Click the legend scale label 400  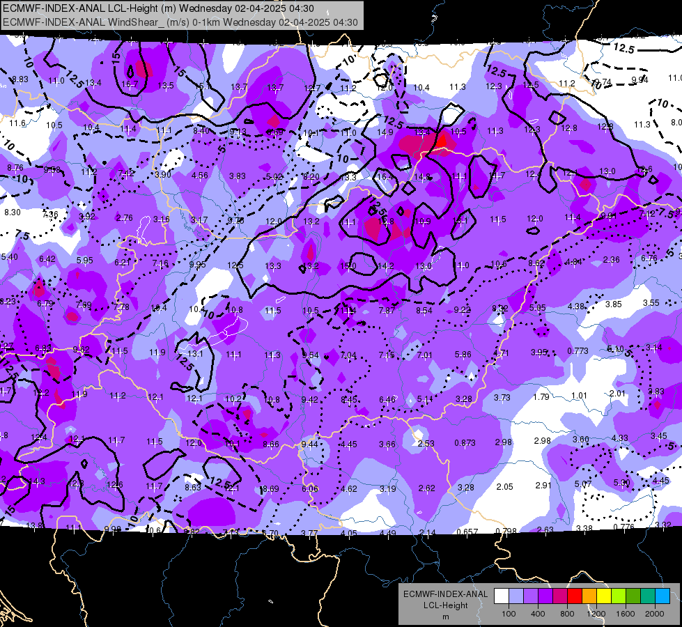coord(538,614)
